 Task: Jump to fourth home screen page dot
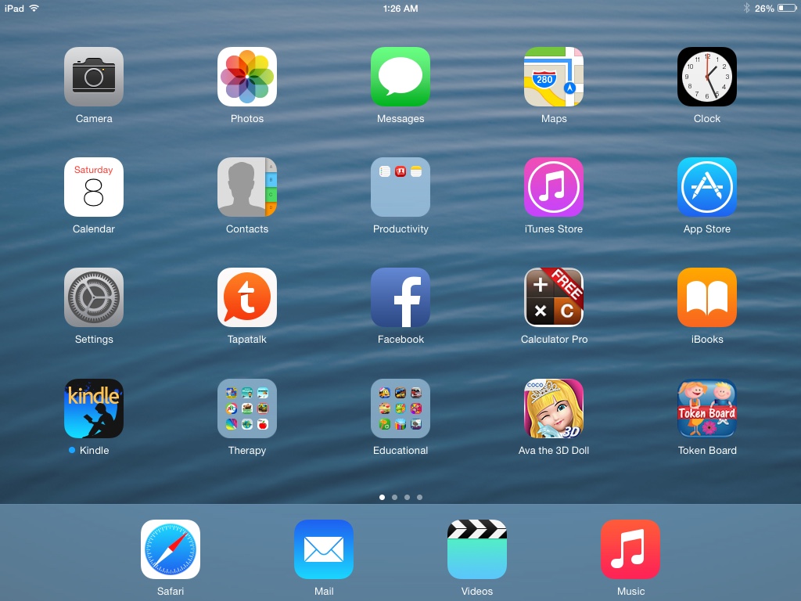click(419, 497)
